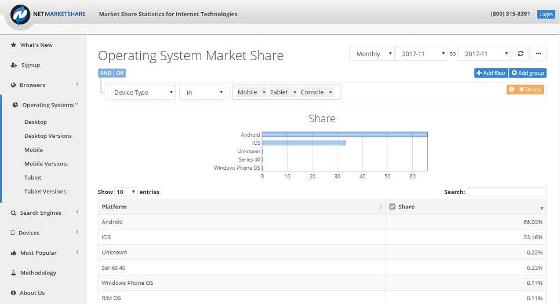Click the iOS platform table cell
Screen dimensions: 560x304
(x=241, y=237)
